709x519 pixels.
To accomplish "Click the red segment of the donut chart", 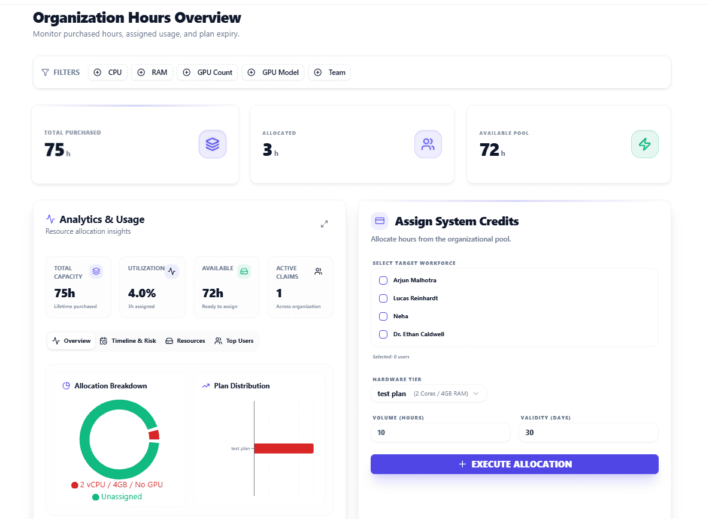I will [154, 435].
